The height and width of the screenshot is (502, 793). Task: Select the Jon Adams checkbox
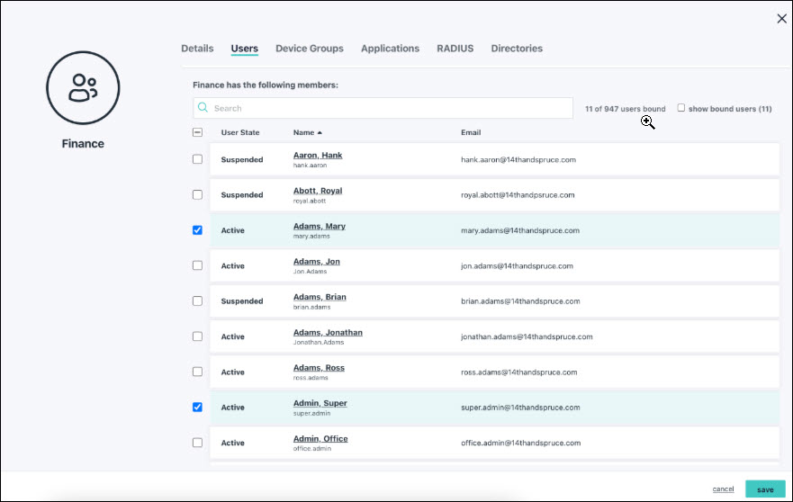pyautogui.click(x=198, y=265)
